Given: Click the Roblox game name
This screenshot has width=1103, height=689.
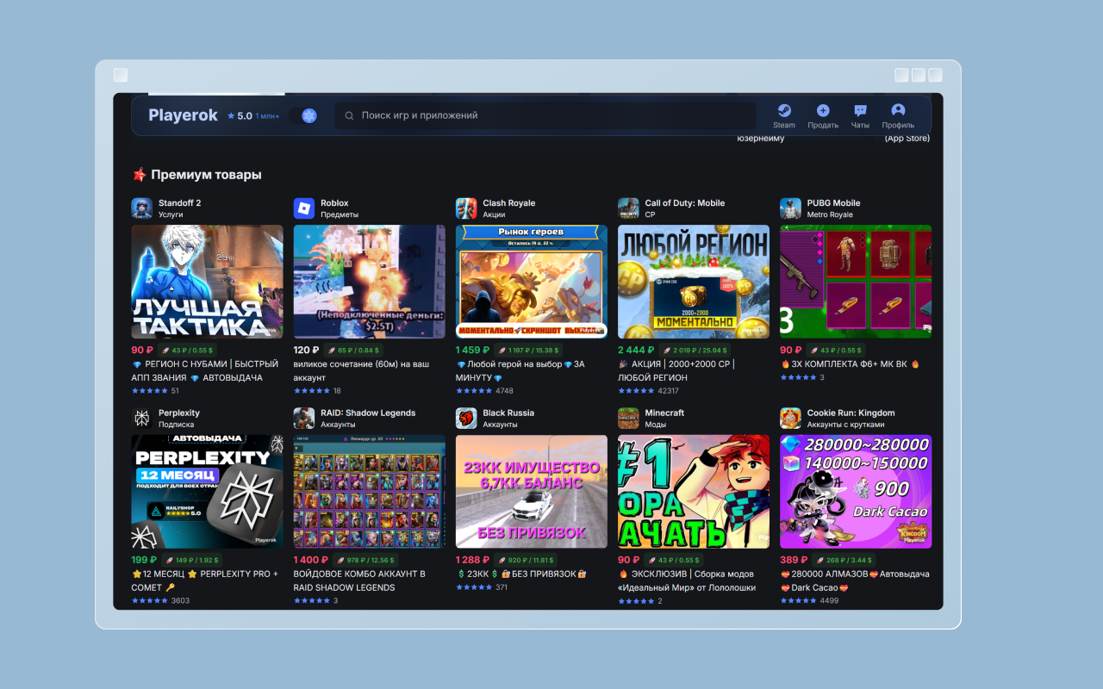Looking at the screenshot, I should (x=334, y=203).
